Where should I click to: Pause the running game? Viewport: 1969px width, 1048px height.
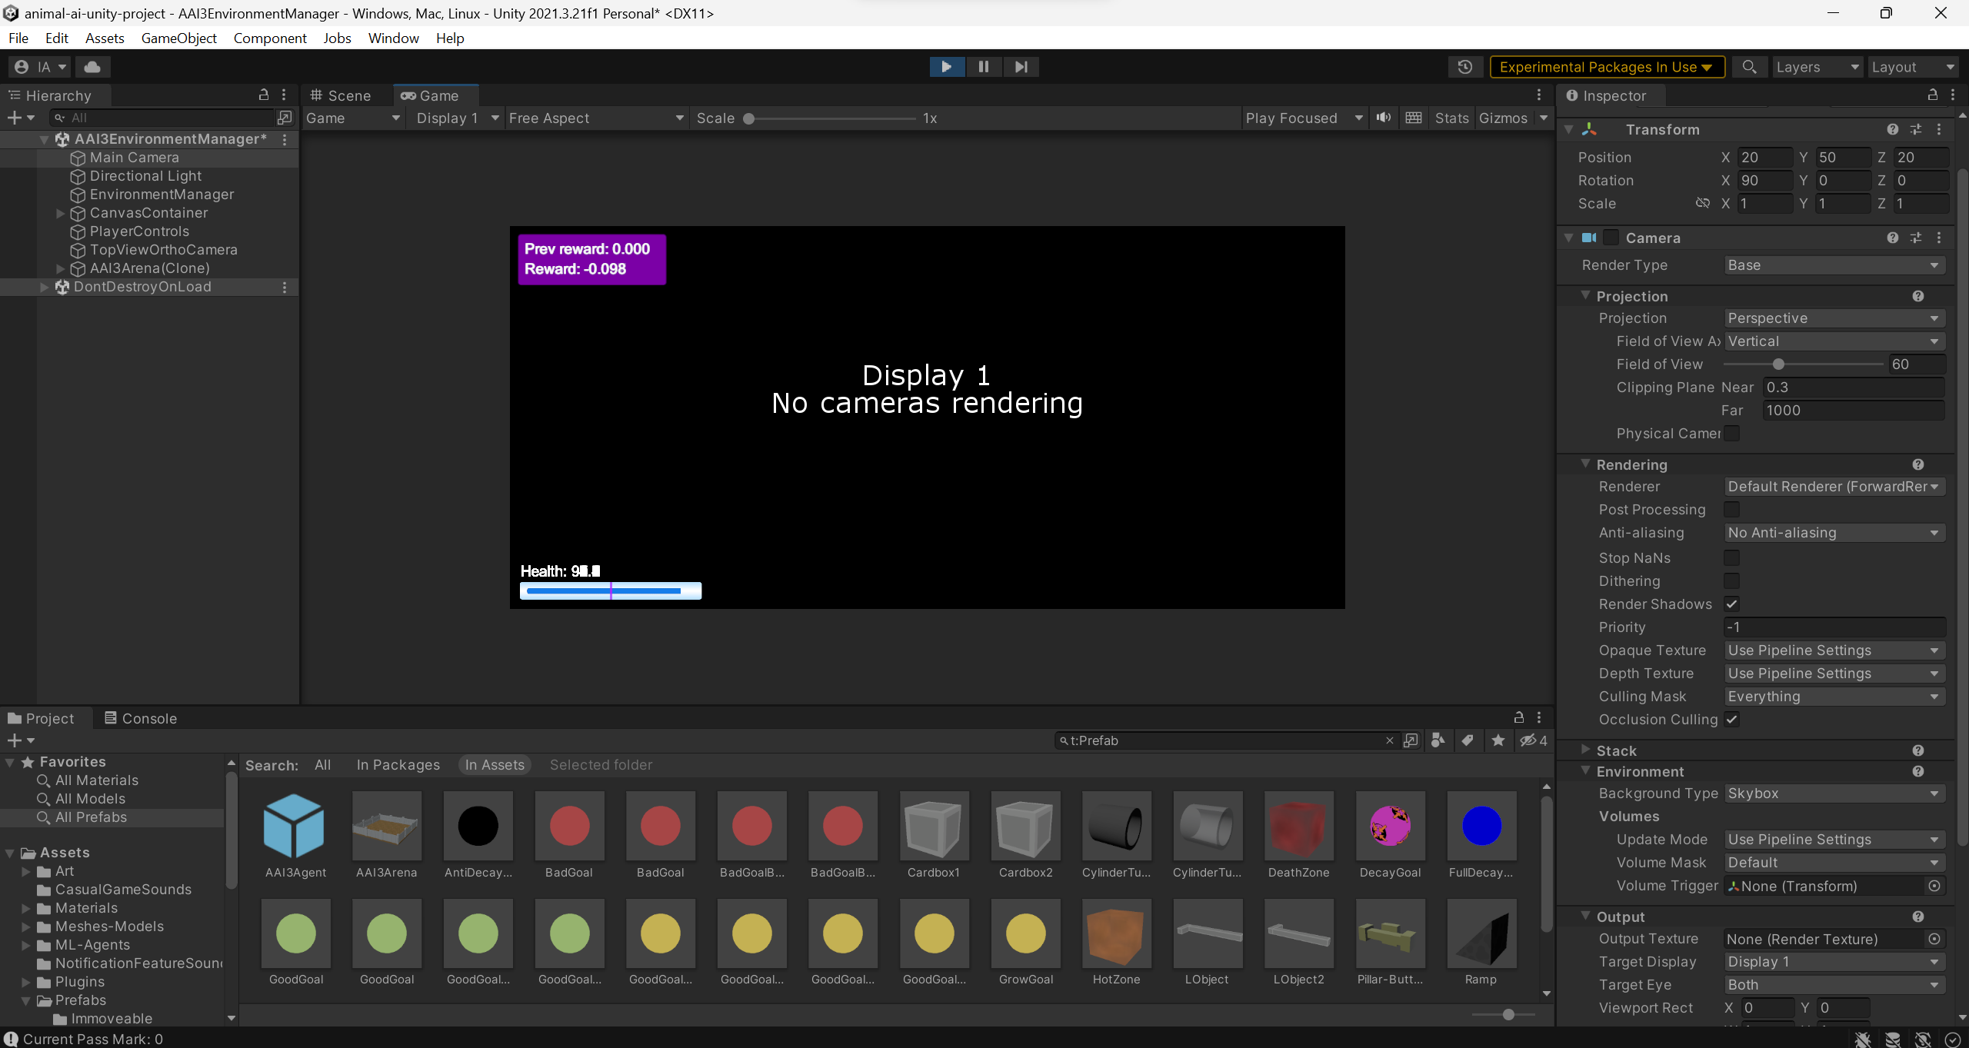click(x=983, y=67)
